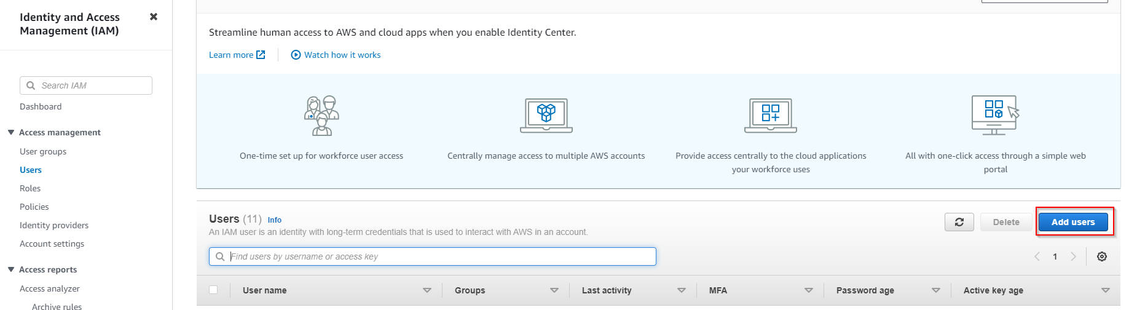Open the Learn more external link
Viewport: 1137px width, 310px height.
click(x=237, y=55)
